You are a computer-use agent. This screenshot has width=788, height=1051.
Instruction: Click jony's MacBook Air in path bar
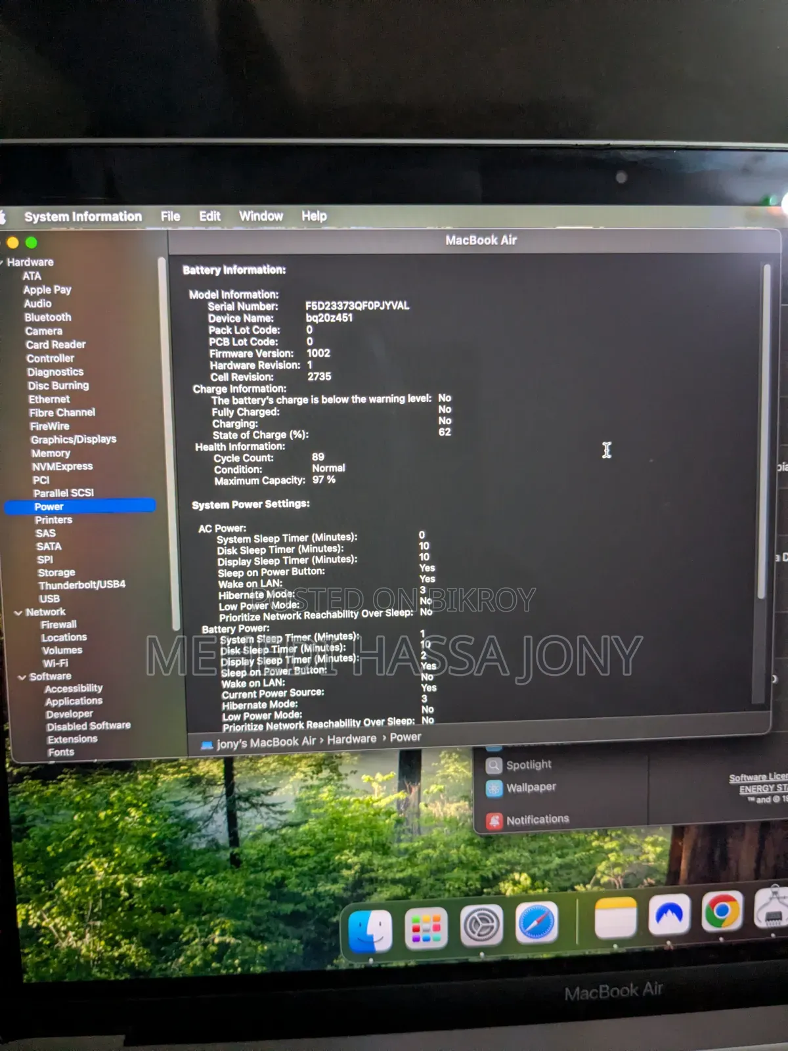tap(266, 743)
